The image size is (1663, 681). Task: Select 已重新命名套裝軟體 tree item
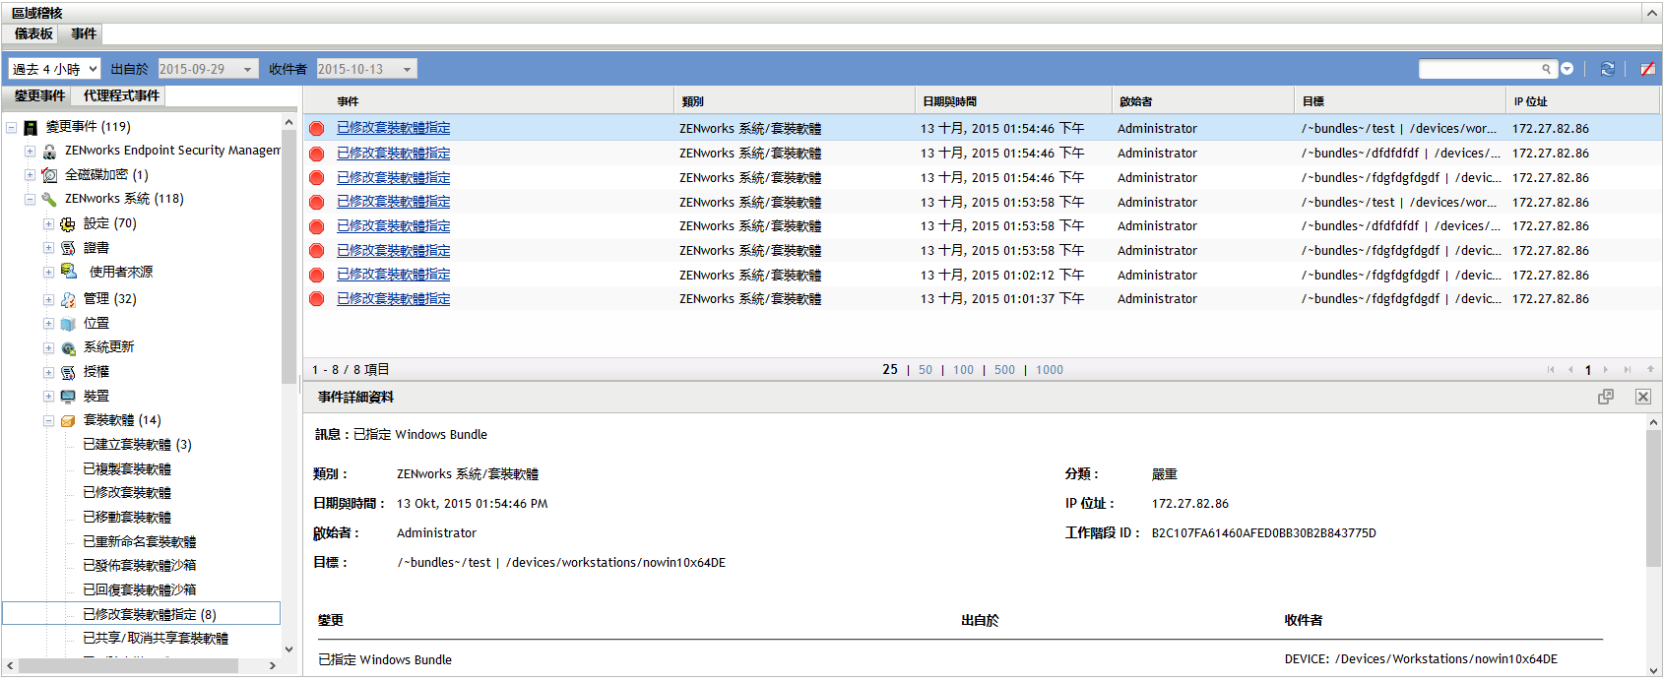pos(140,542)
